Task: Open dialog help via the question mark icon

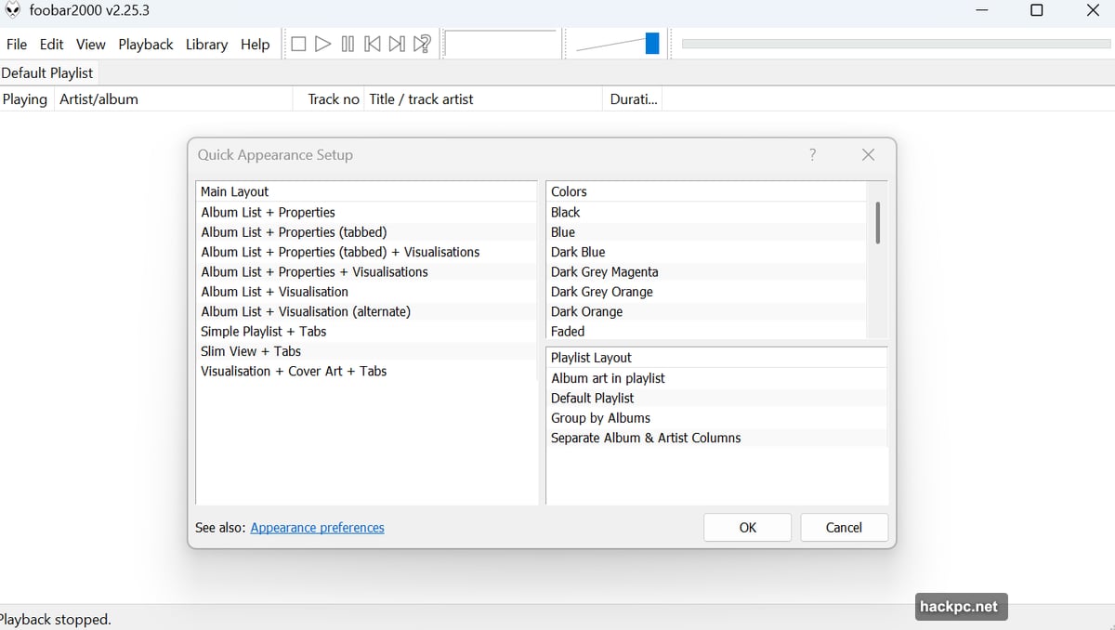Action: pyautogui.click(x=813, y=154)
